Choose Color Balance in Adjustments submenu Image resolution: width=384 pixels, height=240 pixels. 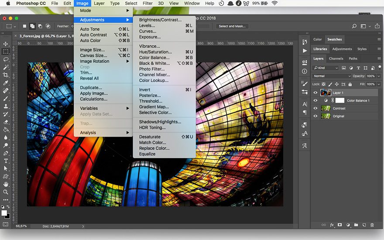coord(154,58)
